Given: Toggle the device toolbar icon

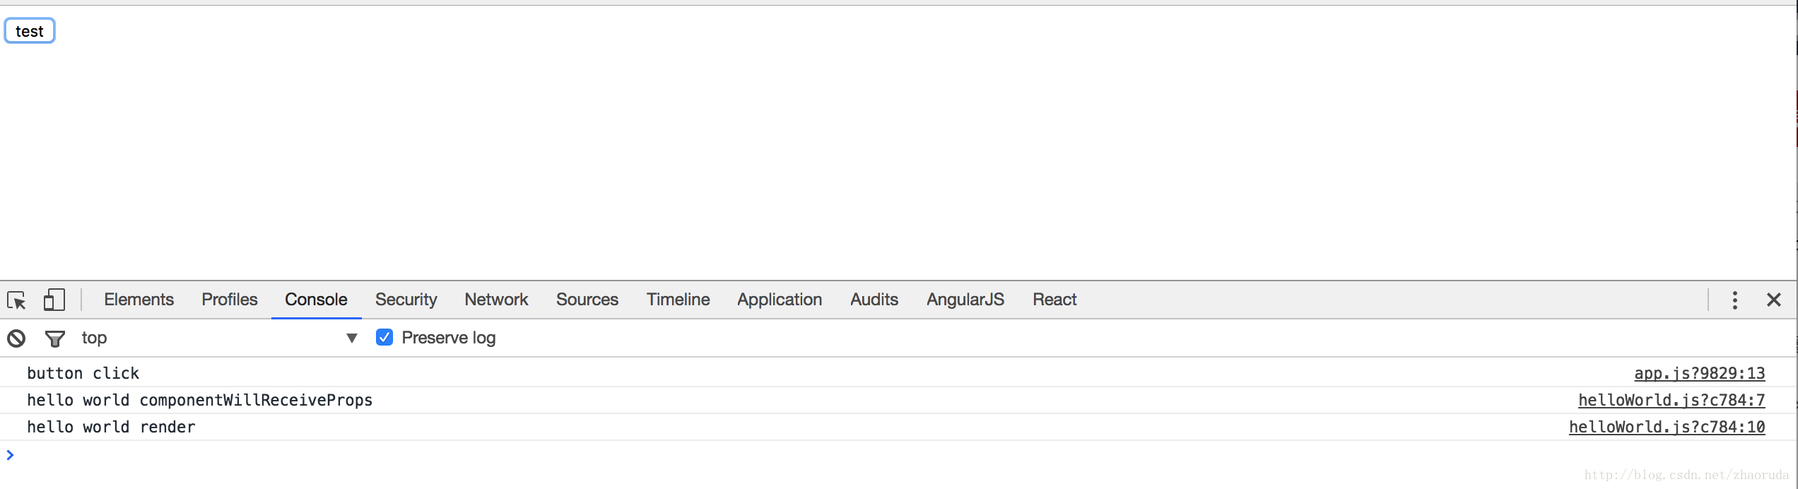Looking at the screenshot, I should (x=54, y=300).
